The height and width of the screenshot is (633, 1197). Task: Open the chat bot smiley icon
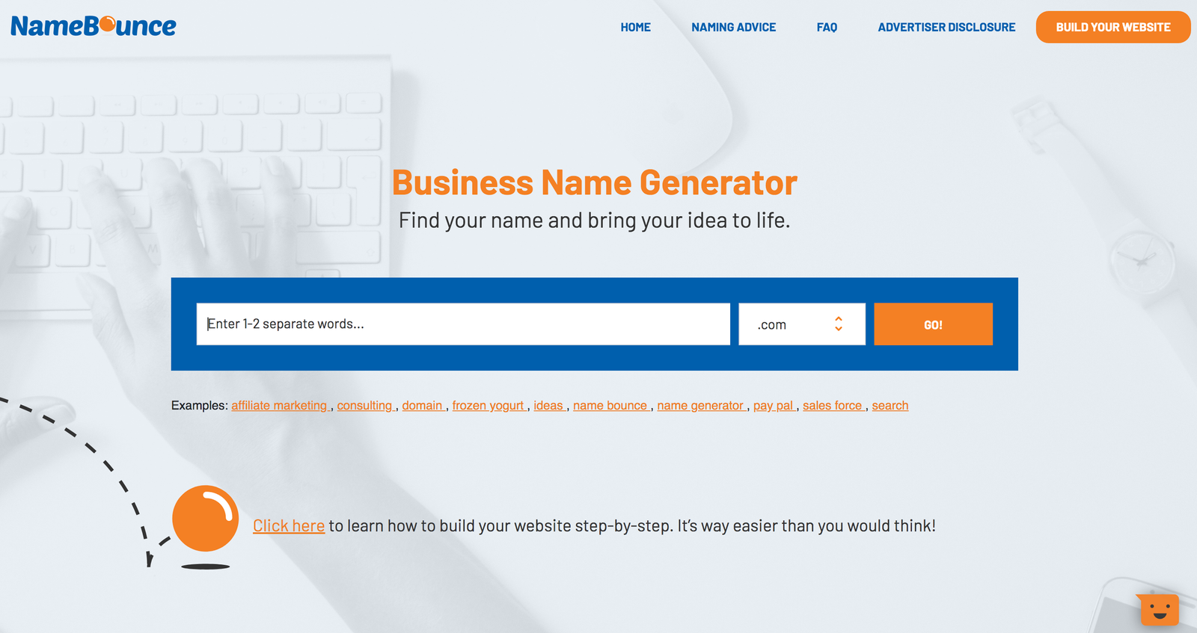click(1159, 609)
